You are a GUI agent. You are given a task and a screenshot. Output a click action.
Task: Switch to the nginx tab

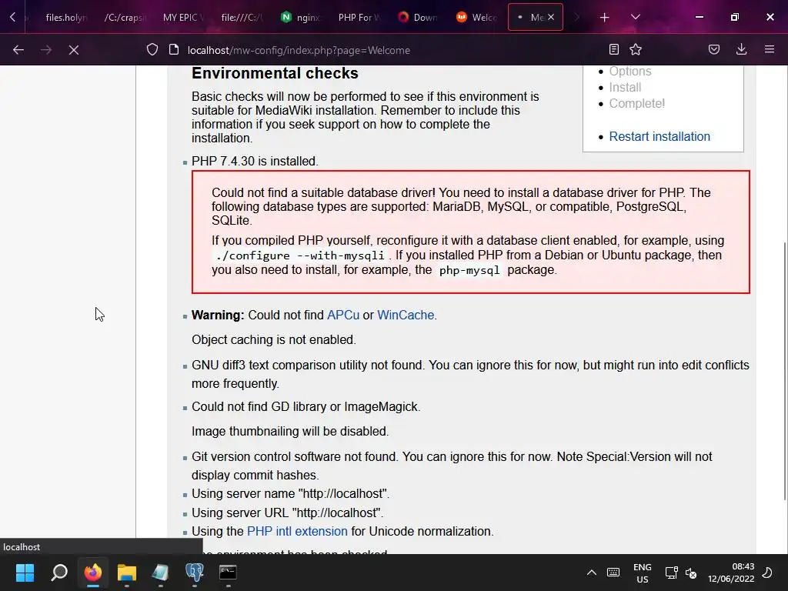300,18
